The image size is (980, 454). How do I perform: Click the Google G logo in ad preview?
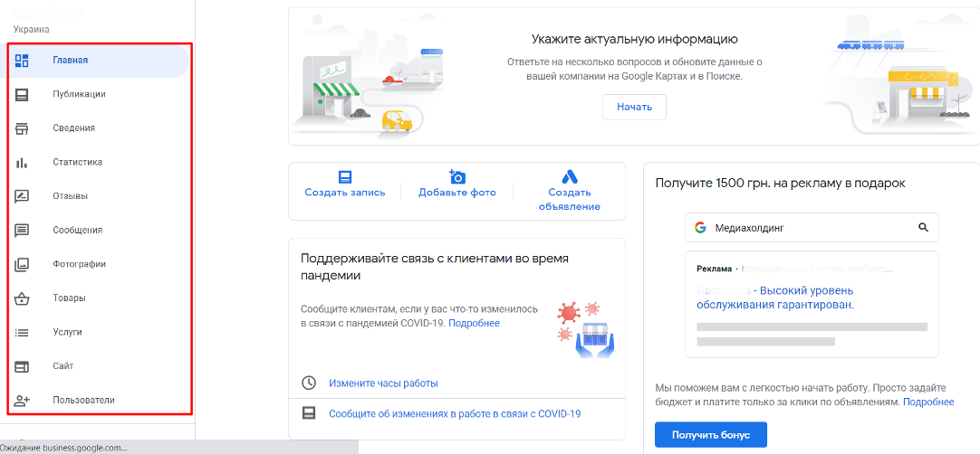[x=700, y=228]
